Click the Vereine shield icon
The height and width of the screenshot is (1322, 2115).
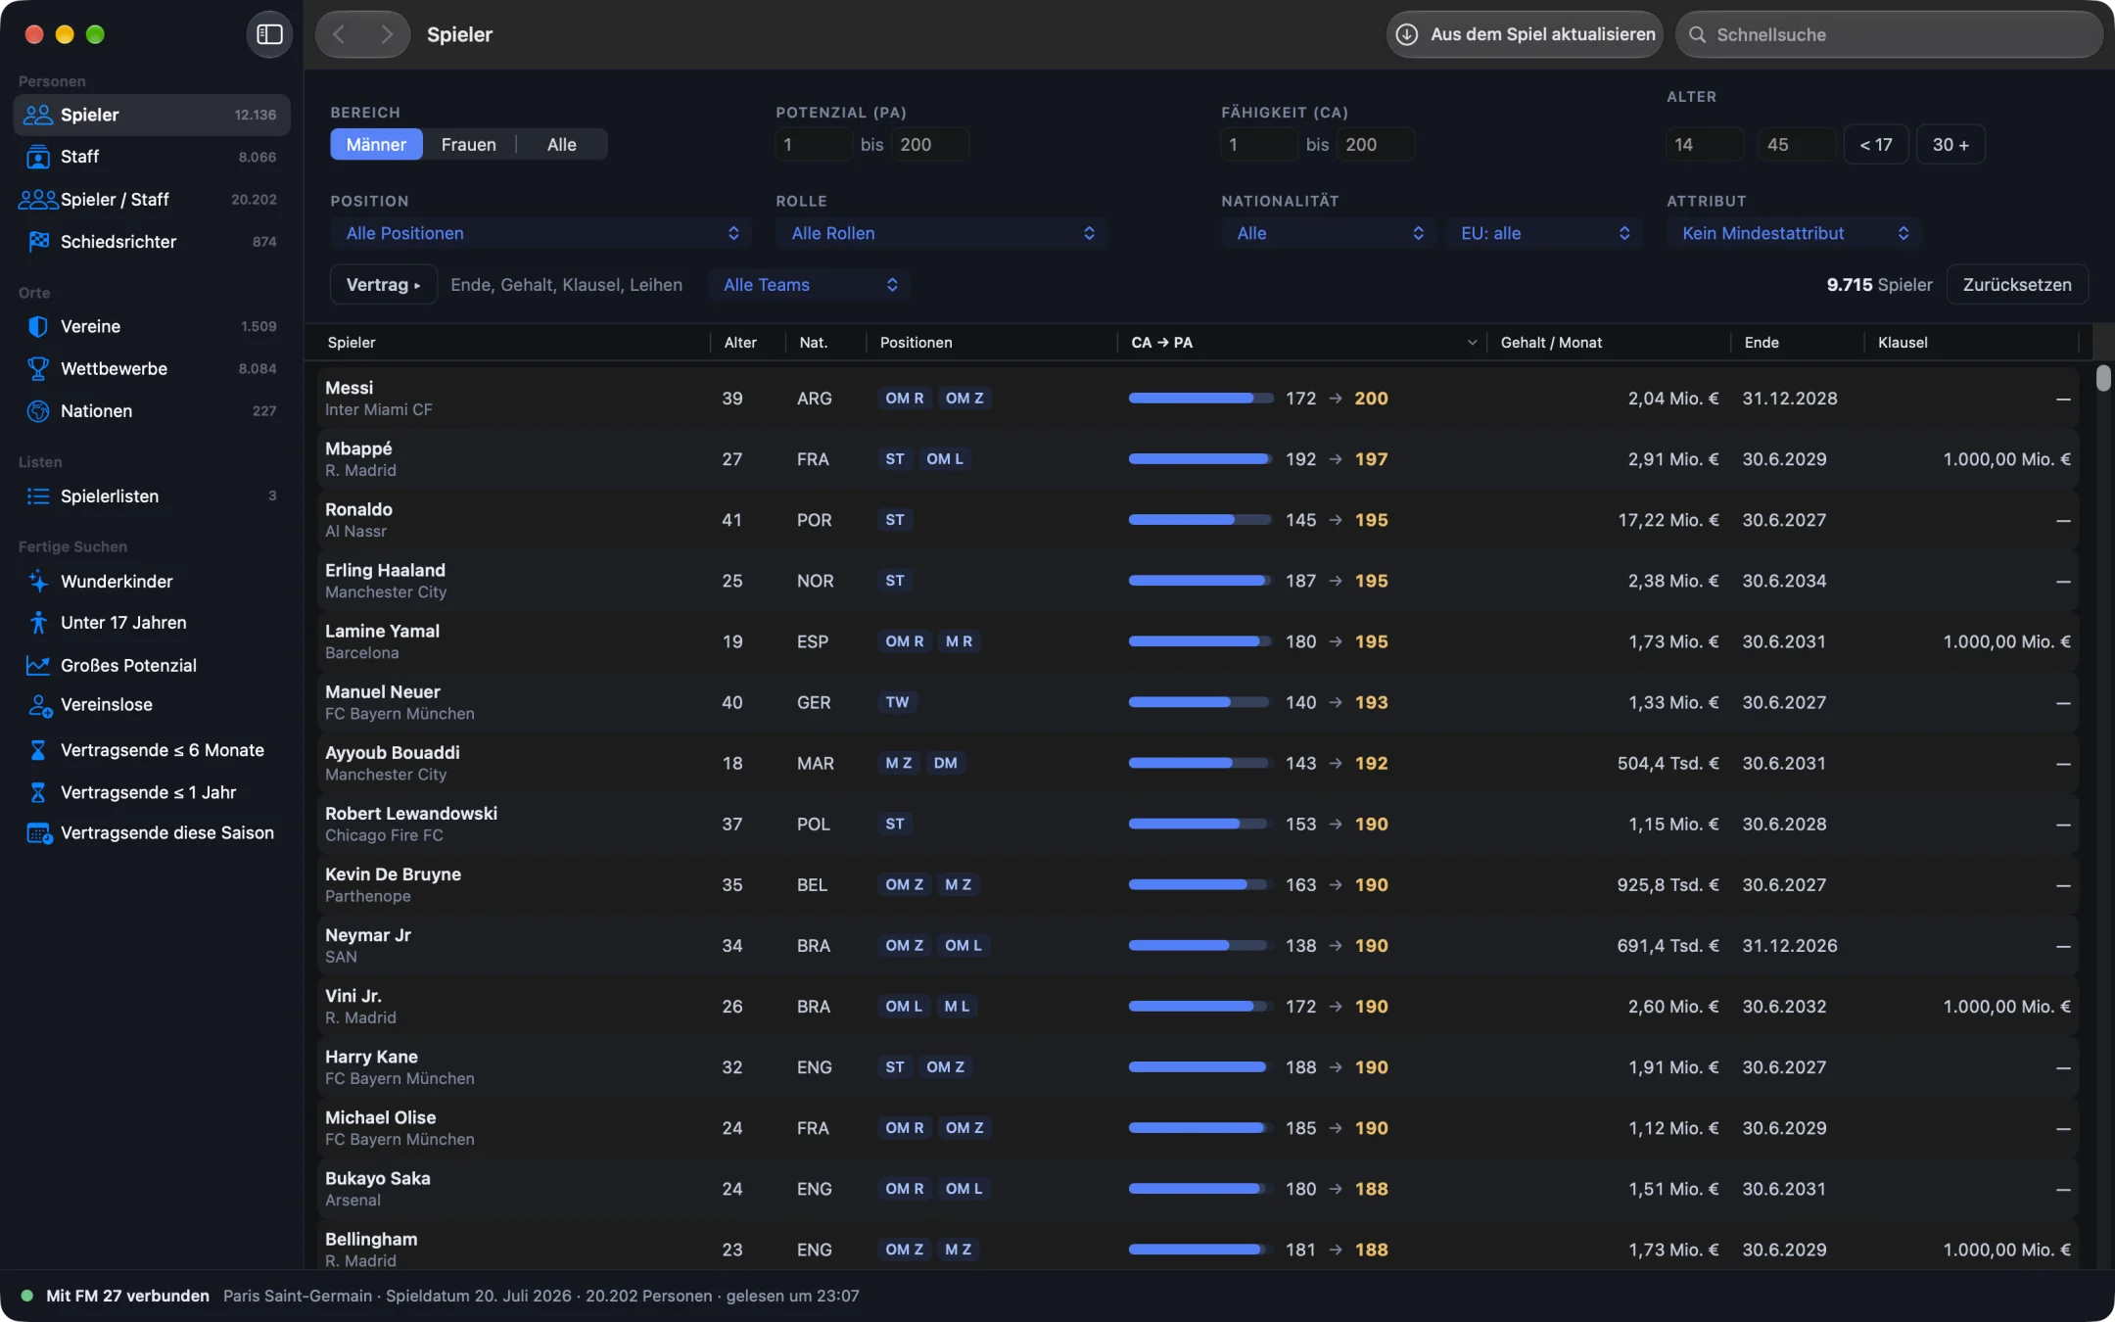(38, 326)
